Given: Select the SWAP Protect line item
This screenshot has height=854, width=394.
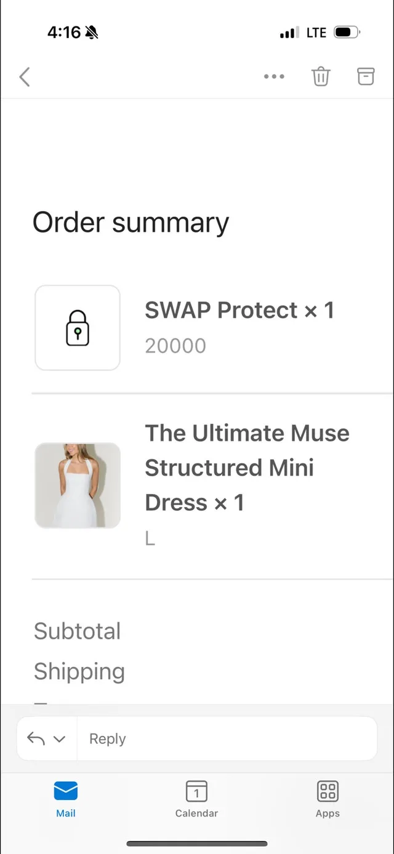Looking at the screenshot, I should point(239,310).
